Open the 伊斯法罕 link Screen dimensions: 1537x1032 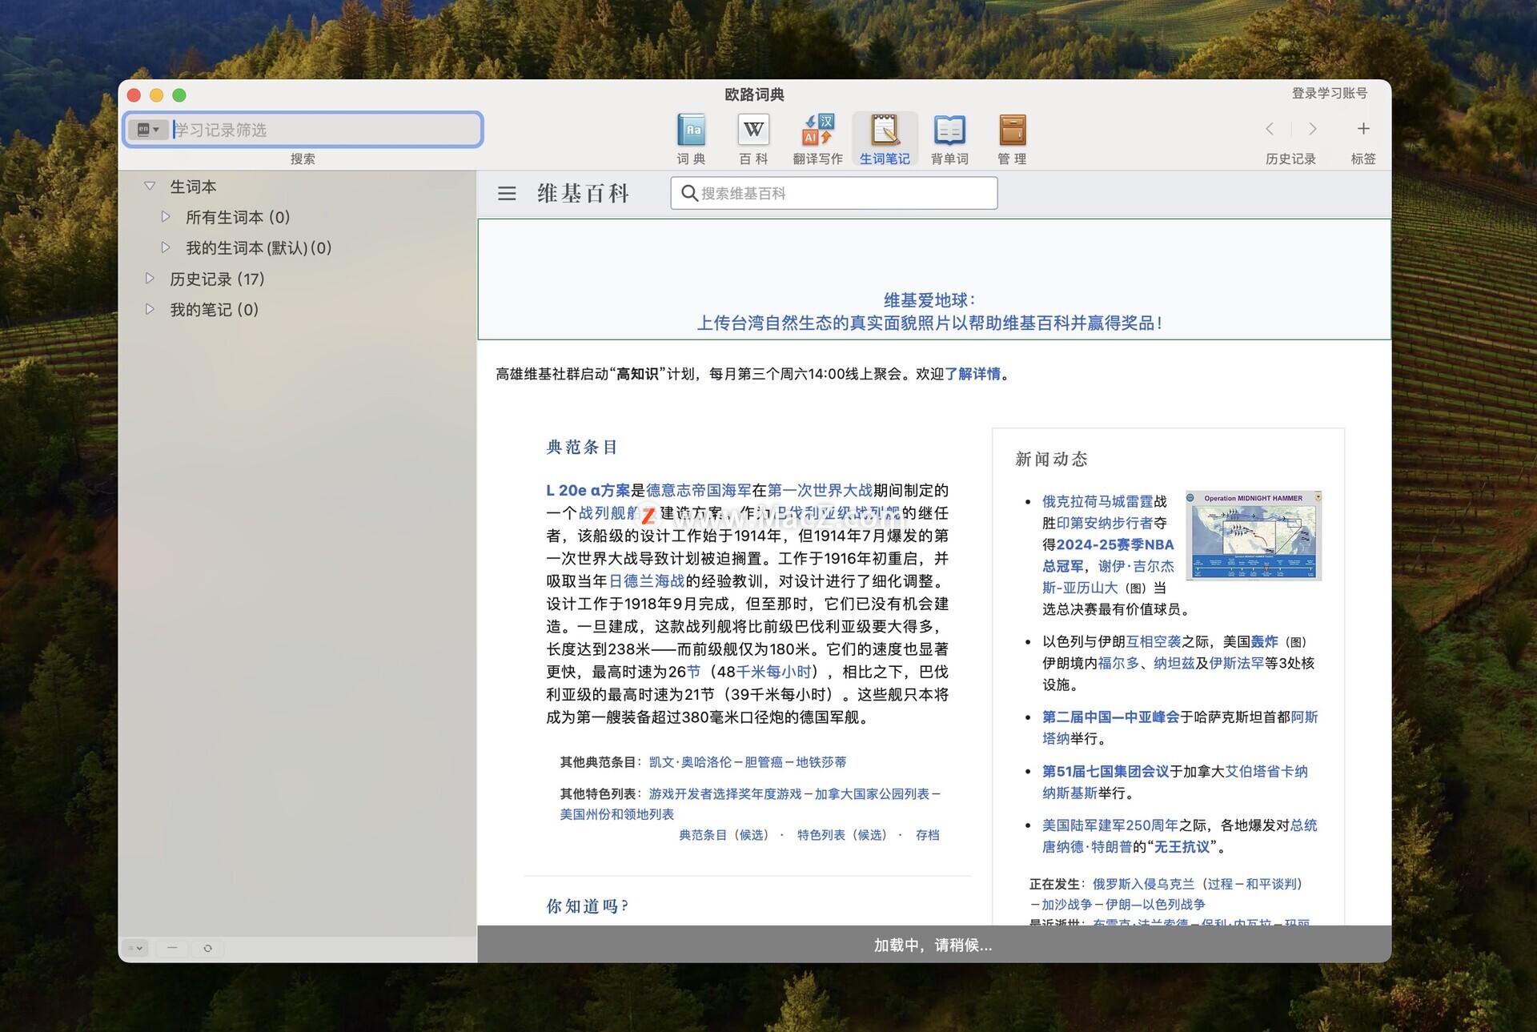(1237, 663)
